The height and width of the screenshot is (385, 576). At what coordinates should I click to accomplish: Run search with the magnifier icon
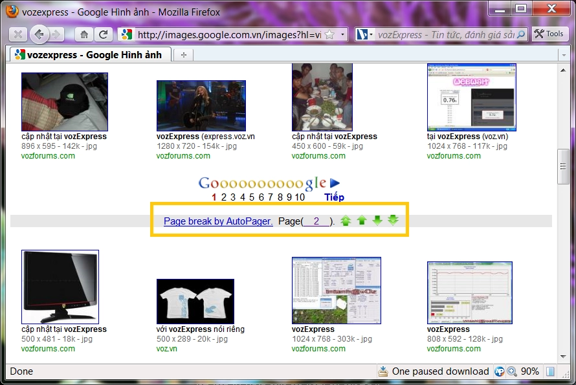(x=521, y=35)
